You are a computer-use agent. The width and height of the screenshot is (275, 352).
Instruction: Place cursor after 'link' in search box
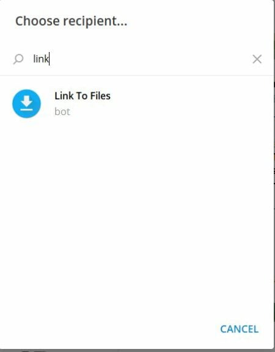pos(49,59)
